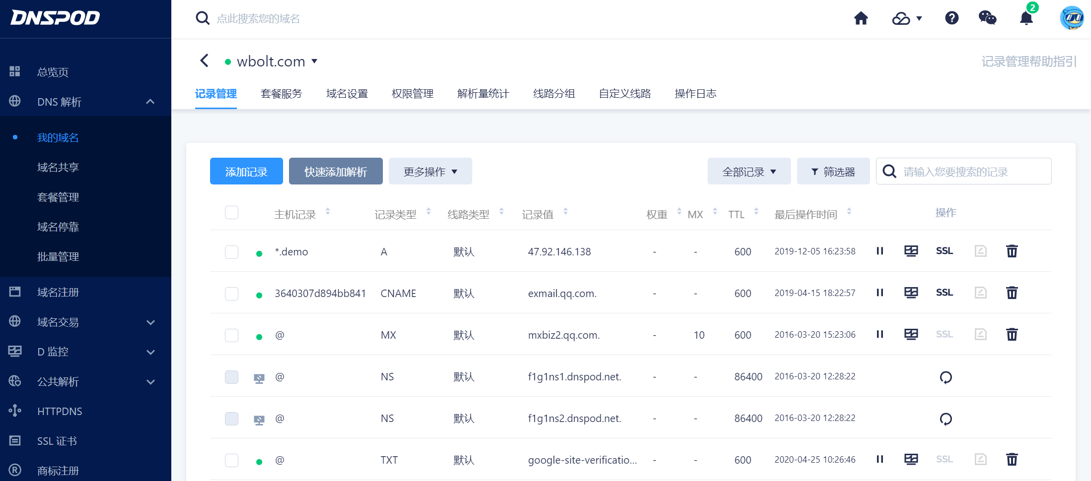
Task: Switch to the 操作日志 tab
Action: tap(695, 94)
